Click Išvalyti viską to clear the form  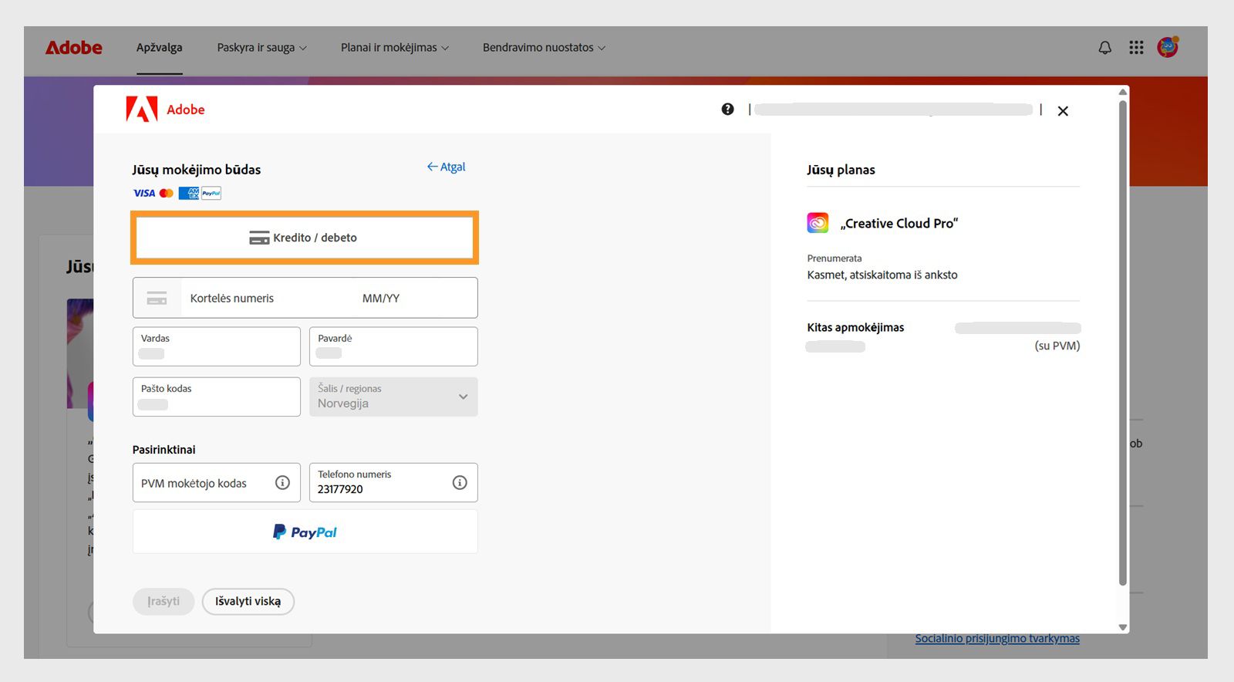point(248,601)
